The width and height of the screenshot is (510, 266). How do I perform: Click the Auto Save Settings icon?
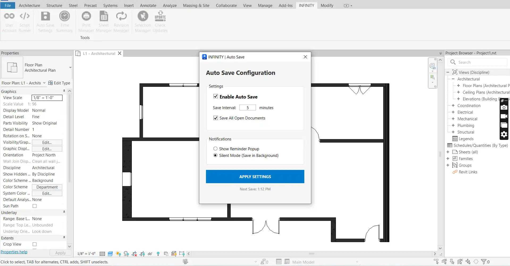pyautogui.click(x=45, y=22)
